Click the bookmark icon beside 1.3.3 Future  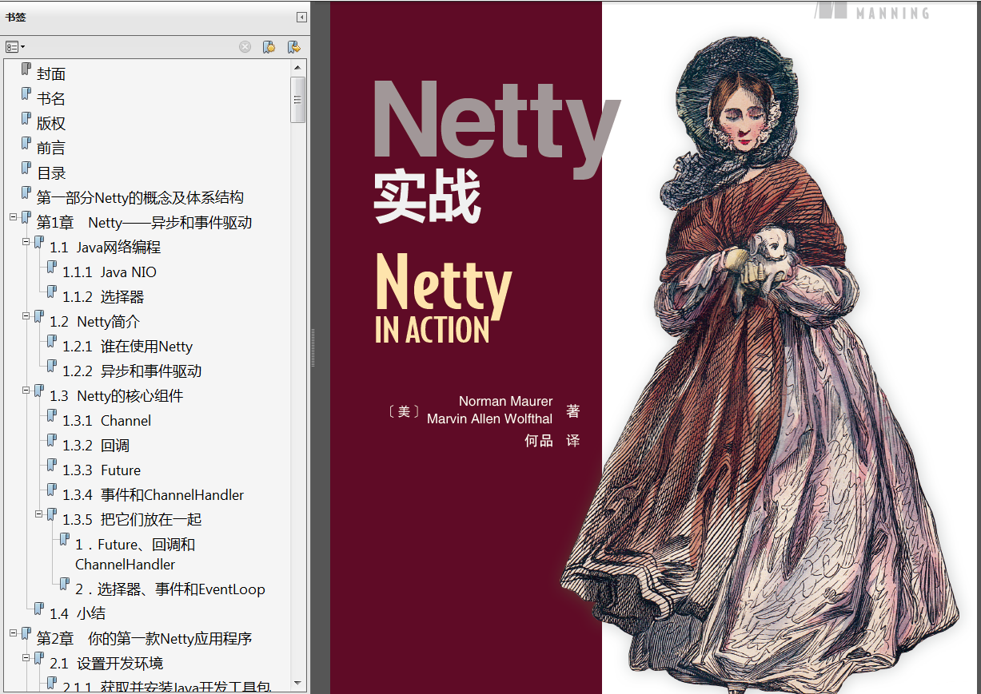pos(53,466)
